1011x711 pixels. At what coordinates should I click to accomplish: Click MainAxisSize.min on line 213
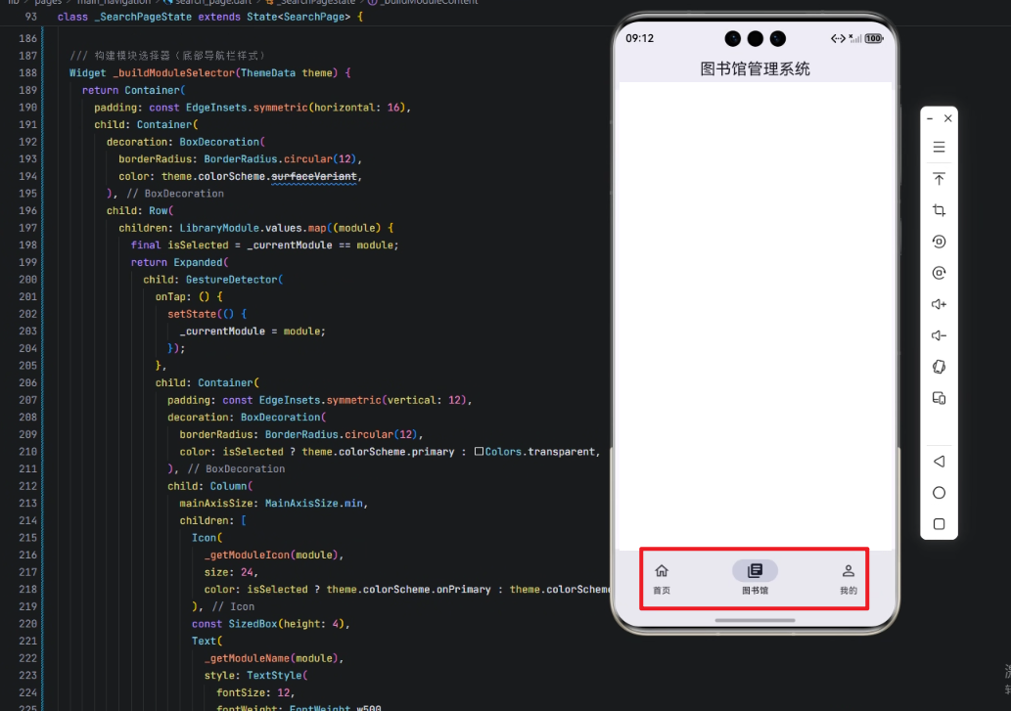[314, 504]
